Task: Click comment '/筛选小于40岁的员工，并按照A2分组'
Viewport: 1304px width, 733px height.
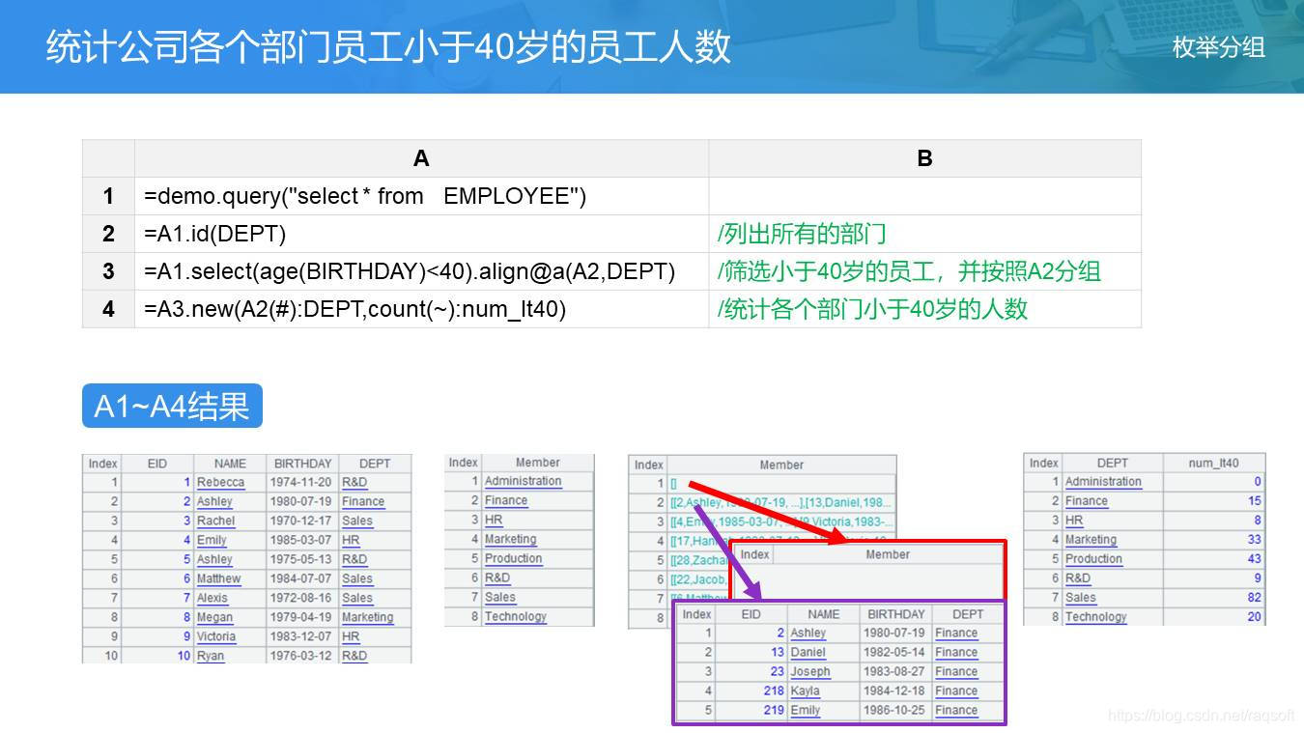Action: click(924, 271)
